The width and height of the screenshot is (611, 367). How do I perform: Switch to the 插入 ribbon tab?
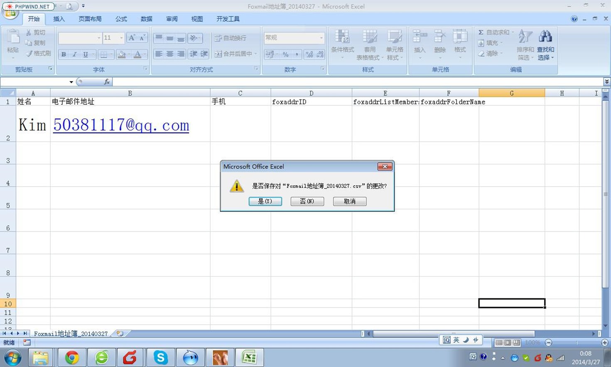pyautogui.click(x=59, y=19)
